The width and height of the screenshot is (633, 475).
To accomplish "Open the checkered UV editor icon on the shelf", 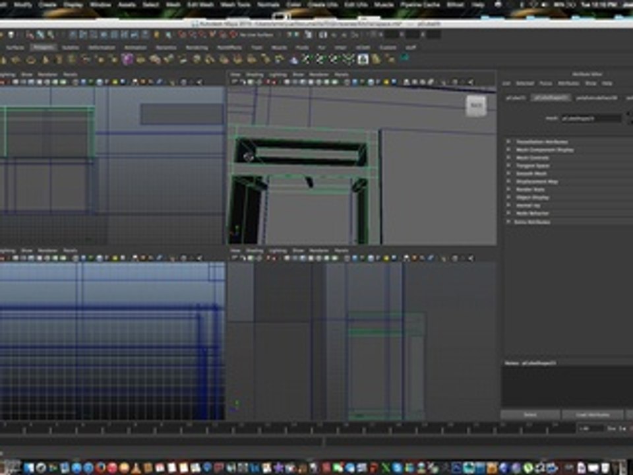I will point(363,60).
